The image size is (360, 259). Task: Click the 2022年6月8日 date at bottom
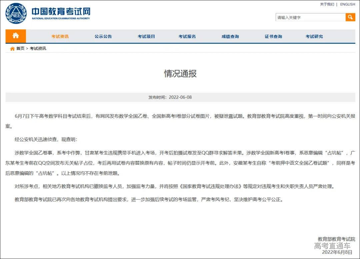(337, 252)
